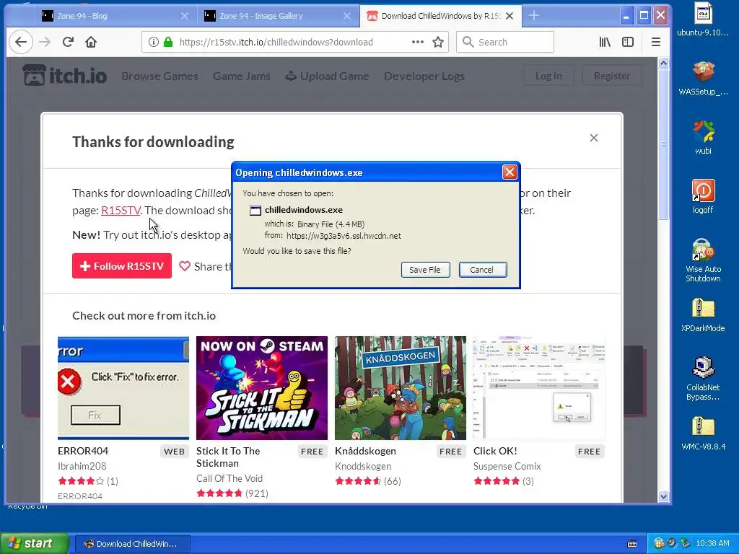Click the keyboard icon in taskbar
This screenshot has height=554, width=739.
(x=632, y=544)
